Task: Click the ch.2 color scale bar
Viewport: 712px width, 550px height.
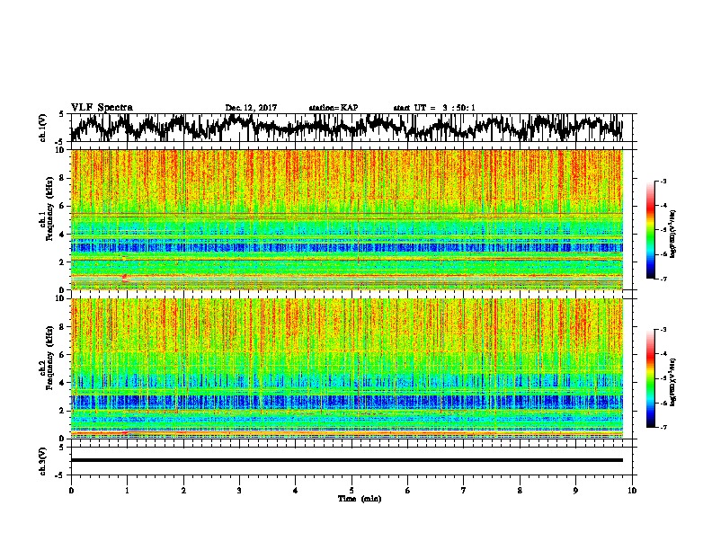Action: (x=650, y=378)
